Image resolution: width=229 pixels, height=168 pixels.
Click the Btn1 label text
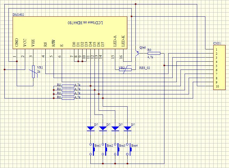tap(98, 146)
